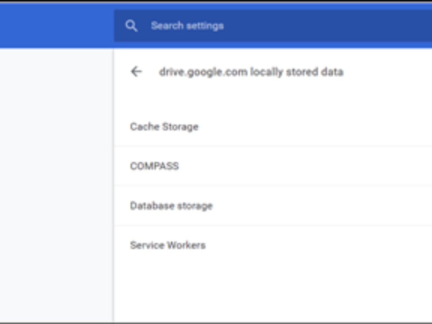Image resolution: width=432 pixels, height=324 pixels.
Task: Focus the Search settings placeholder text
Action: [x=187, y=26]
